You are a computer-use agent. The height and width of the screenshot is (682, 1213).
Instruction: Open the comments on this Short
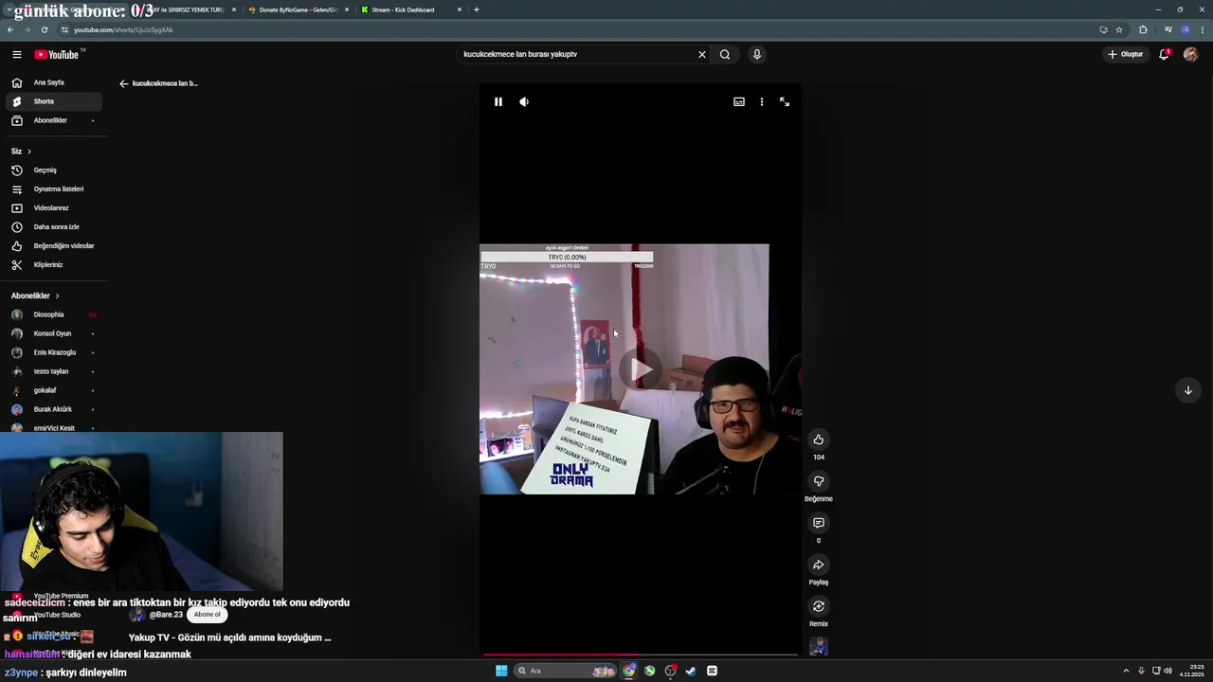pos(819,523)
